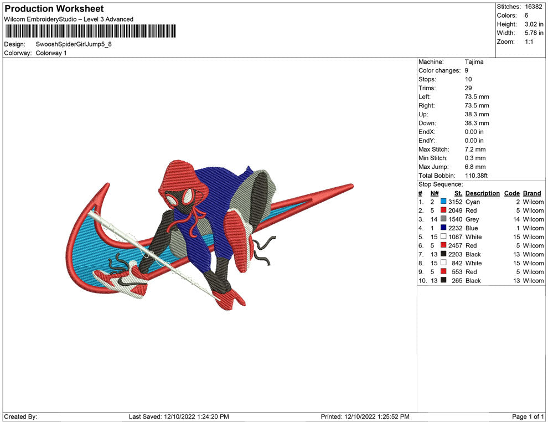The image size is (548, 422).
Task: Click the Colors value 6
Action: click(x=526, y=16)
